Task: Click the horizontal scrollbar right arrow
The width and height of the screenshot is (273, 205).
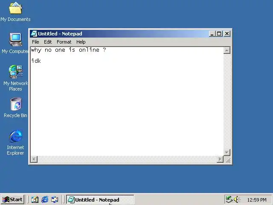Action: point(220,159)
